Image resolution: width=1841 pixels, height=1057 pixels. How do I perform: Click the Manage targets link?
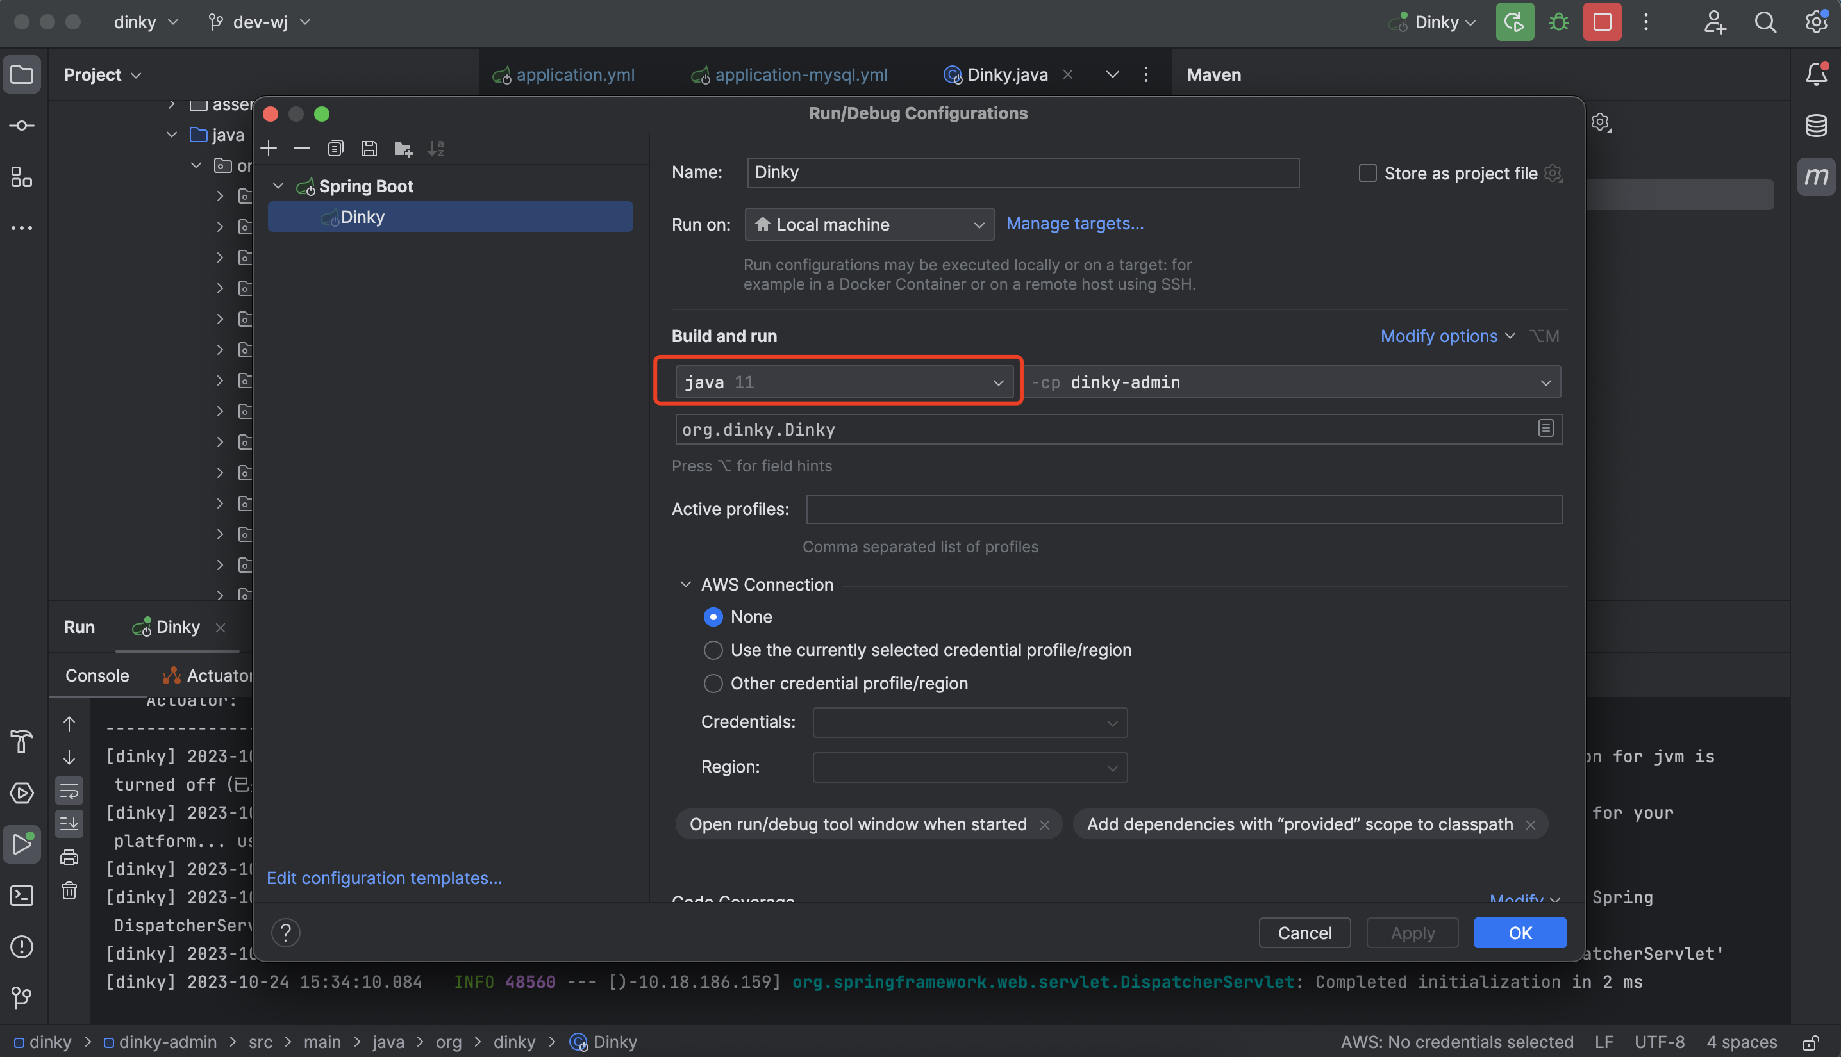1074,224
